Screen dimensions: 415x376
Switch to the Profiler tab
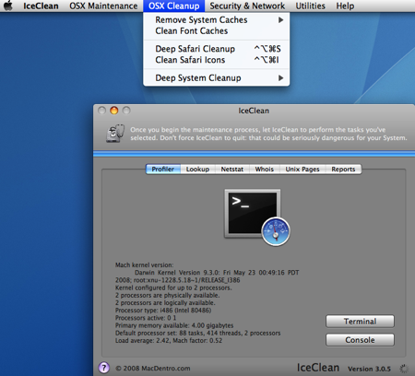tap(163, 170)
